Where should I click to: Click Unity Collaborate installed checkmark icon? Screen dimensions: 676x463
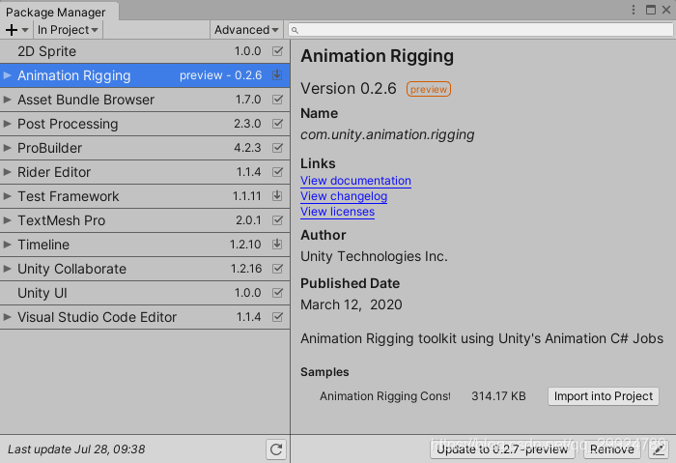click(x=278, y=269)
